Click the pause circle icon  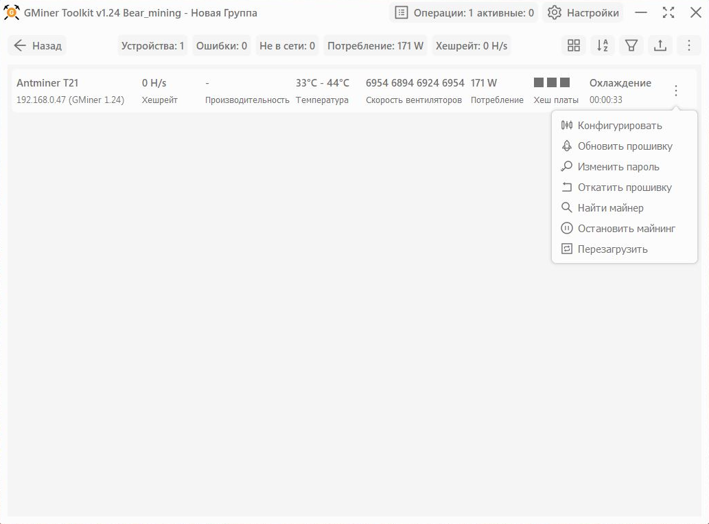click(x=566, y=228)
